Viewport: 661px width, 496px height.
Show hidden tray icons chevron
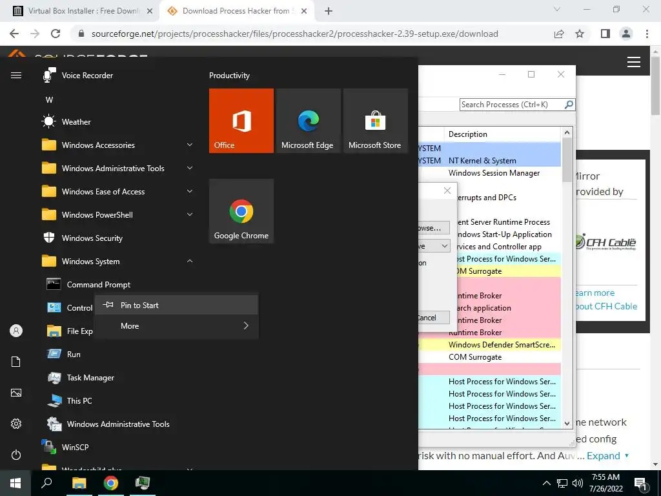point(546,483)
